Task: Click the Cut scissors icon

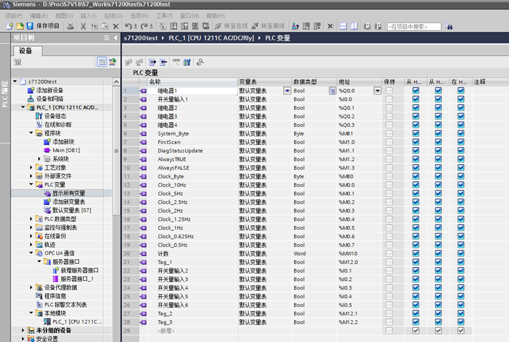Action: point(83,26)
